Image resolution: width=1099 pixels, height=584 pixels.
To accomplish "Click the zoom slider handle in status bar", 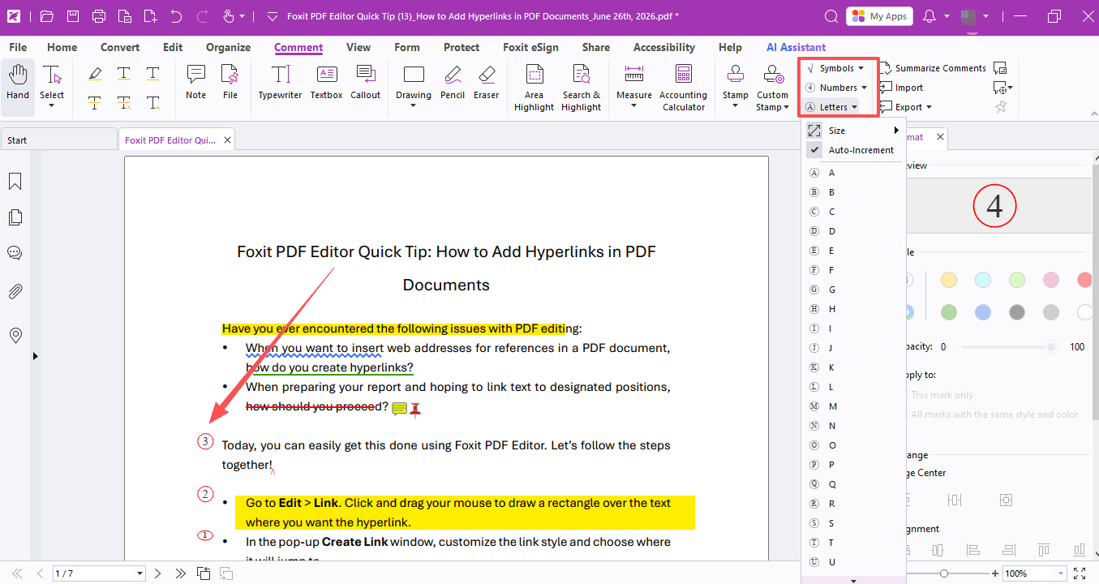I will 943,573.
